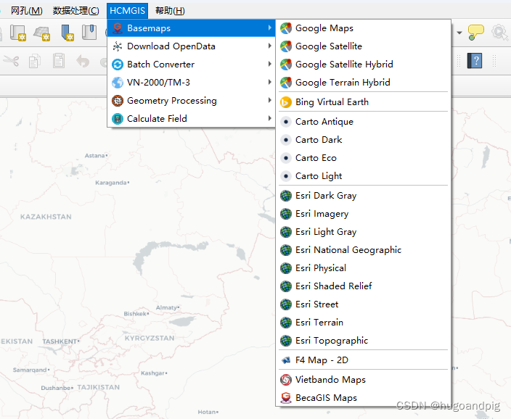Choose Esri Shaded Relief basemap
511x419 pixels.
point(363,286)
